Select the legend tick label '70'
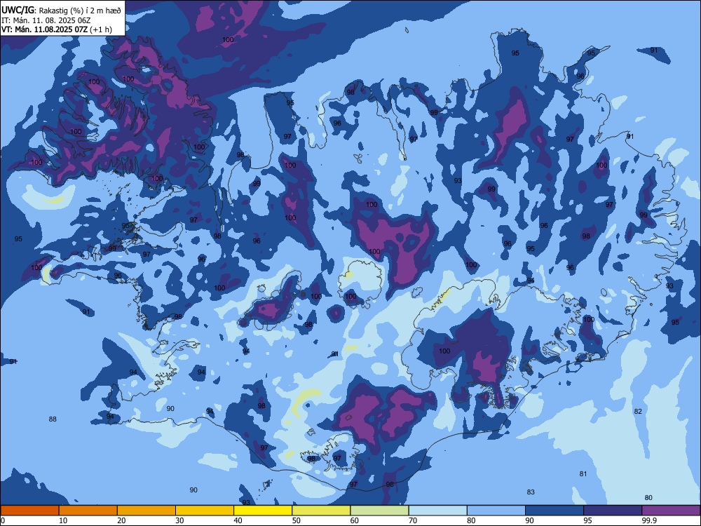The image size is (701, 526). pyautogui.click(x=413, y=520)
